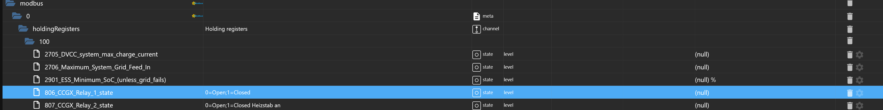Click trash icon for 2706_Maximum_System_Grid_Feed_In
883x110 pixels.
click(x=849, y=67)
